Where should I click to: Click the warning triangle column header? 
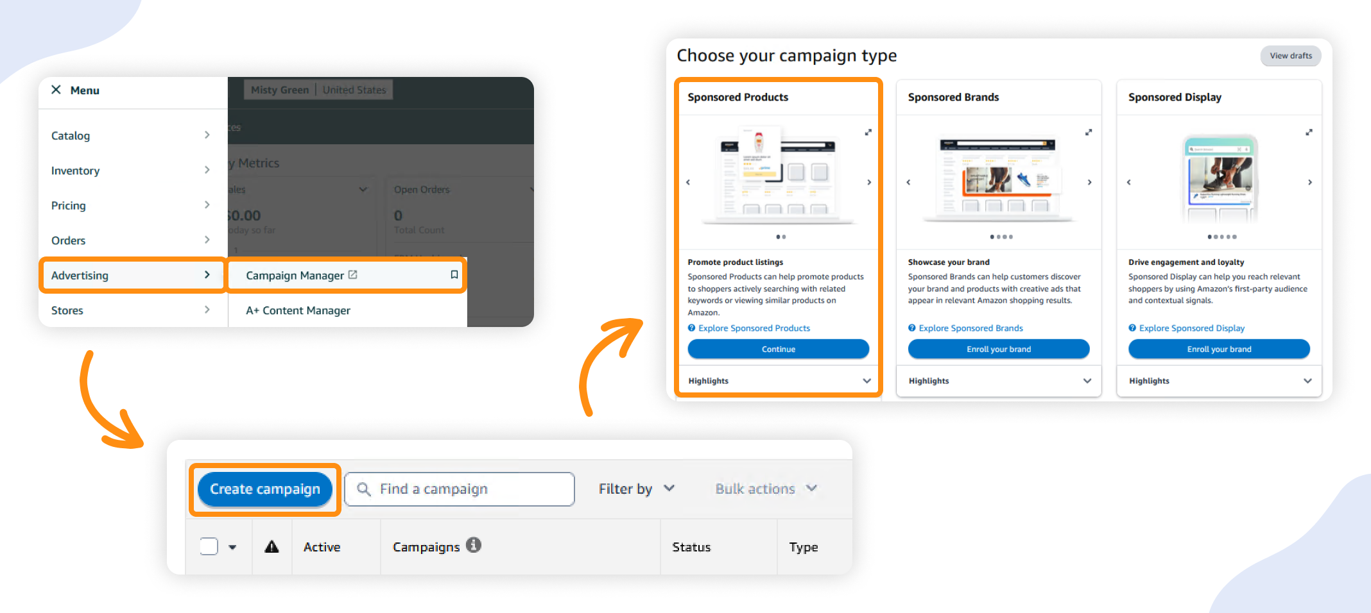tap(272, 546)
